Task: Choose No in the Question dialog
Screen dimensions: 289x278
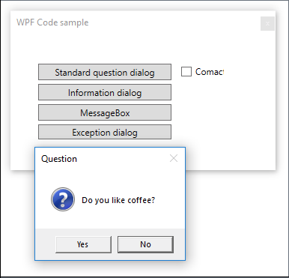Action: coord(145,244)
